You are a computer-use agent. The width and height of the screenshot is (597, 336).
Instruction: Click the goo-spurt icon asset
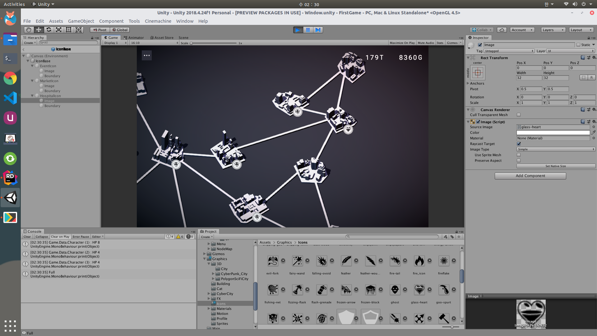click(444, 290)
